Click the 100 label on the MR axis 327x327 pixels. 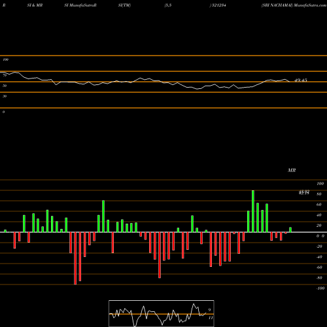(x=320, y=184)
